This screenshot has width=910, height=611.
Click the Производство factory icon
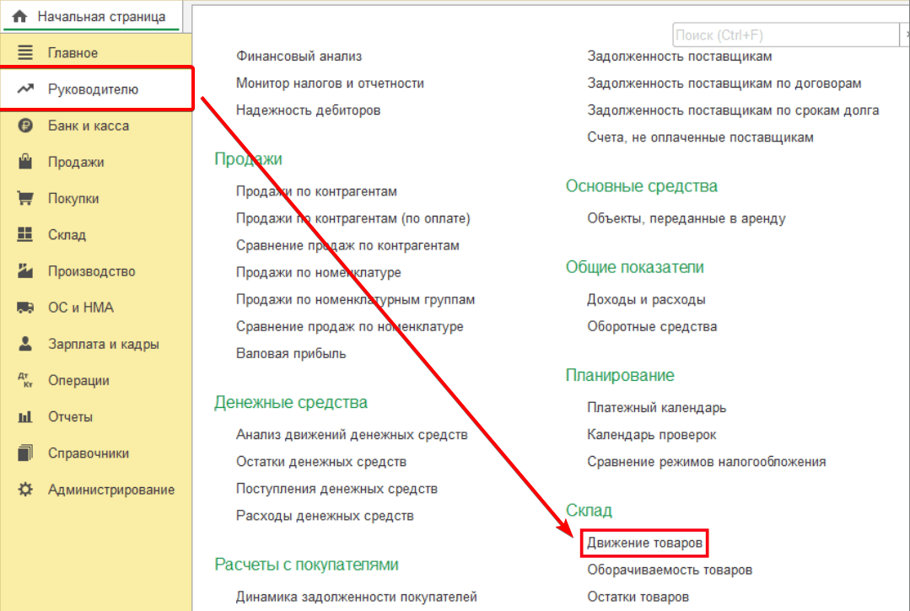(25, 271)
